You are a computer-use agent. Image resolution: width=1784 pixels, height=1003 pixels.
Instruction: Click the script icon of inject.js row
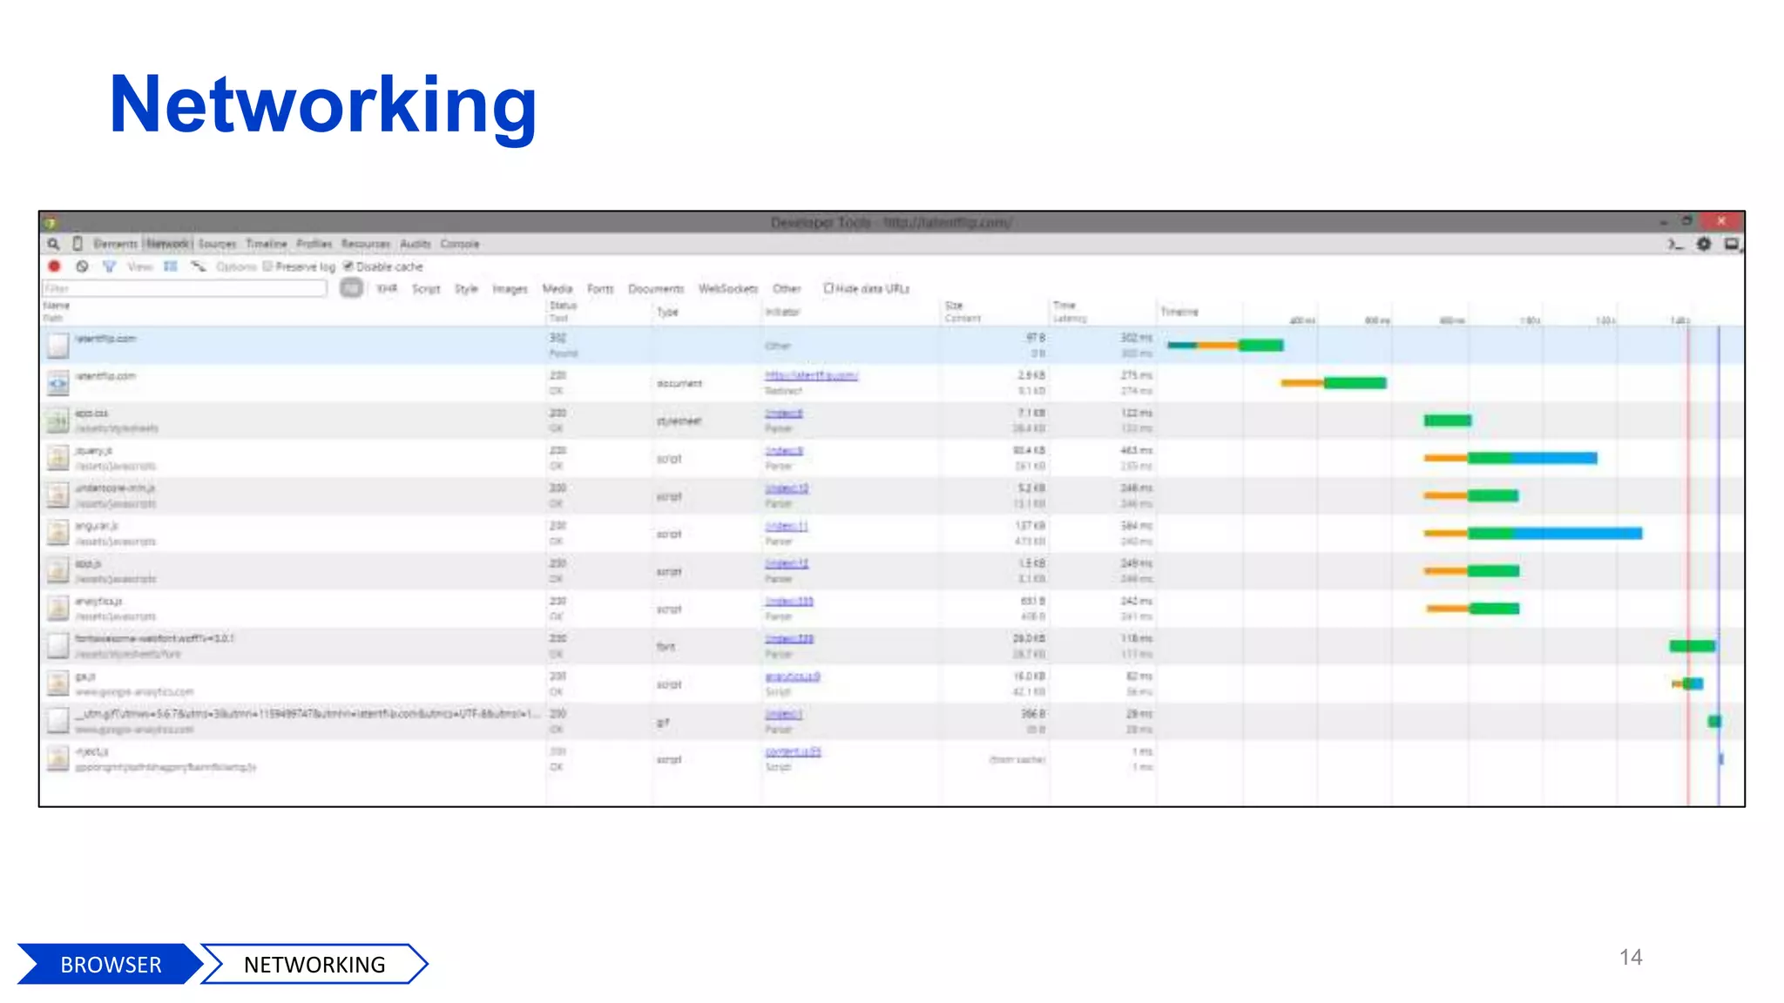(x=57, y=758)
